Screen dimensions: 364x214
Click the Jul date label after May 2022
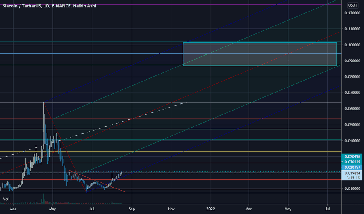click(327, 209)
